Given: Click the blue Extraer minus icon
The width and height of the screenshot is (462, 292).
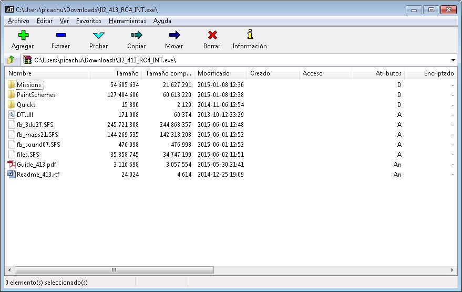Looking at the screenshot, I should (60, 35).
